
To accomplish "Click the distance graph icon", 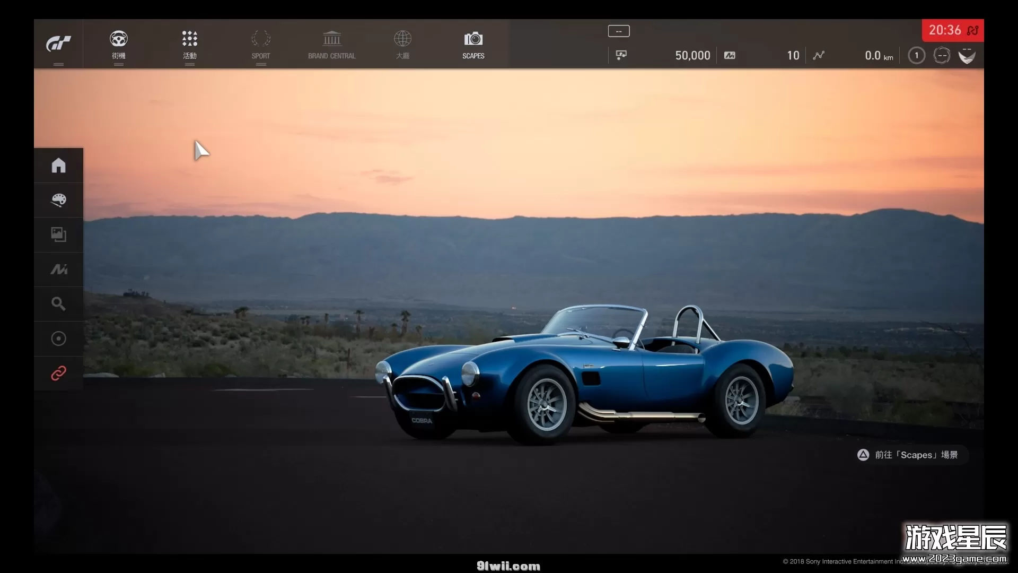I will click(819, 55).
